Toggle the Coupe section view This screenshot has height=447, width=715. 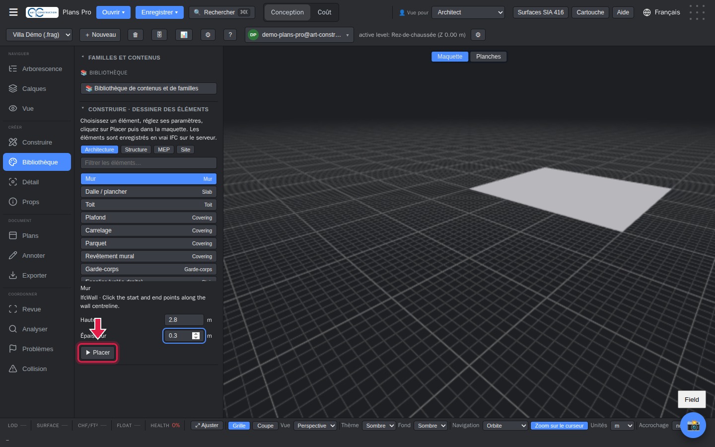tap(265, 426)
